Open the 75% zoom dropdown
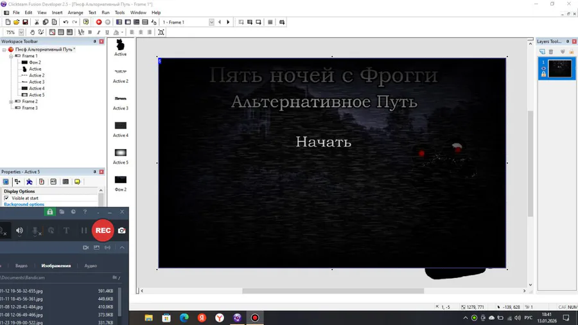The width and height of the screenshot is (578, 325). 21,32
